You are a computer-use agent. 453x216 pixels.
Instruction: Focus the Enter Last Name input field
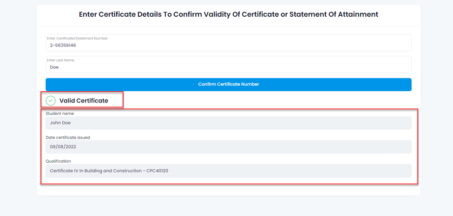229,64
